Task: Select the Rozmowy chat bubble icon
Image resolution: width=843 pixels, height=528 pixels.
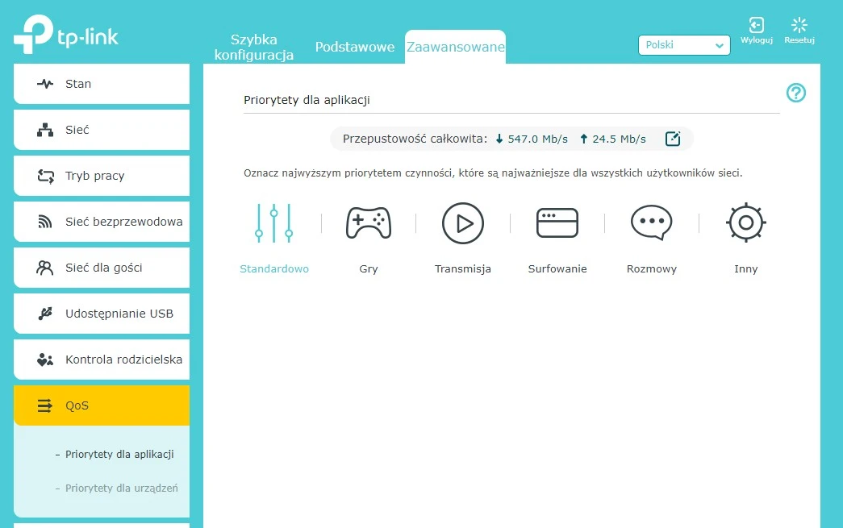Action: (651, 223)
